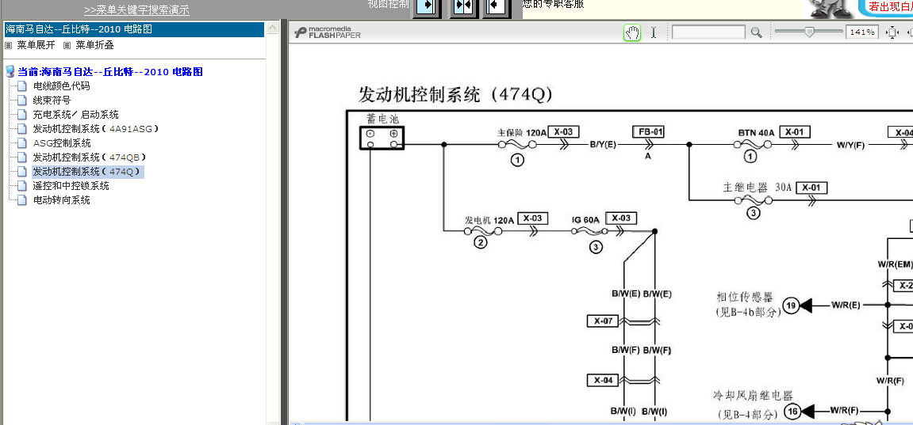Open the 电动转向系统 diagram
This screenshot has height=425, width=913.
[61, 200]
